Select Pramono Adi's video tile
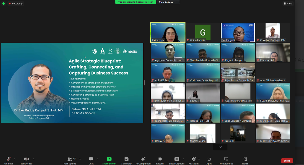304x165 pixels. (x=273, y=52)
